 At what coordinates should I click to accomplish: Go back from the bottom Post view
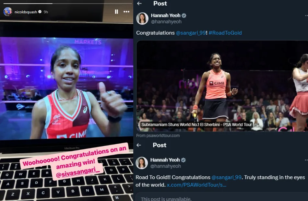(139, 145)
